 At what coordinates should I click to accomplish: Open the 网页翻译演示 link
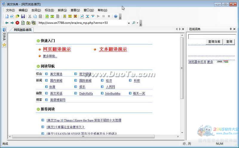pyautogui.click(x=57, y=49)
